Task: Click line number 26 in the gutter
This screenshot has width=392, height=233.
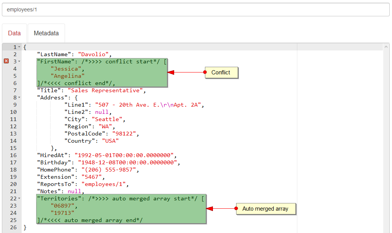Action: 13,228
